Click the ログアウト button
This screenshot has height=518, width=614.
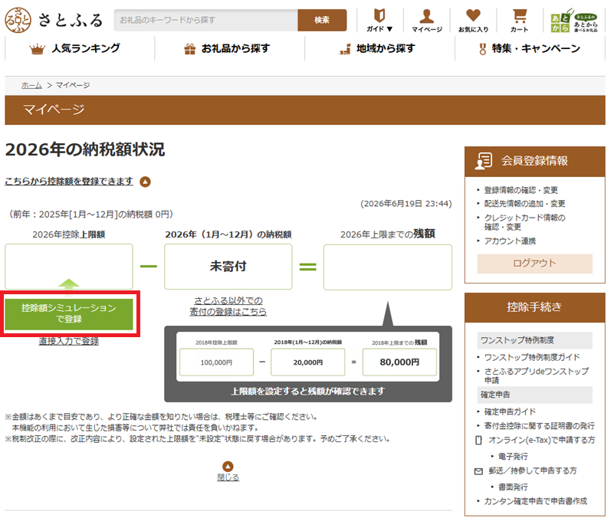pyautogui.click(x=534, y=264)
